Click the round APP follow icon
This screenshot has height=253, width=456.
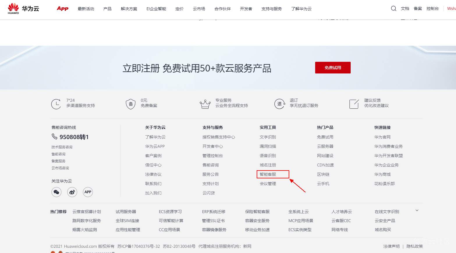88,192
